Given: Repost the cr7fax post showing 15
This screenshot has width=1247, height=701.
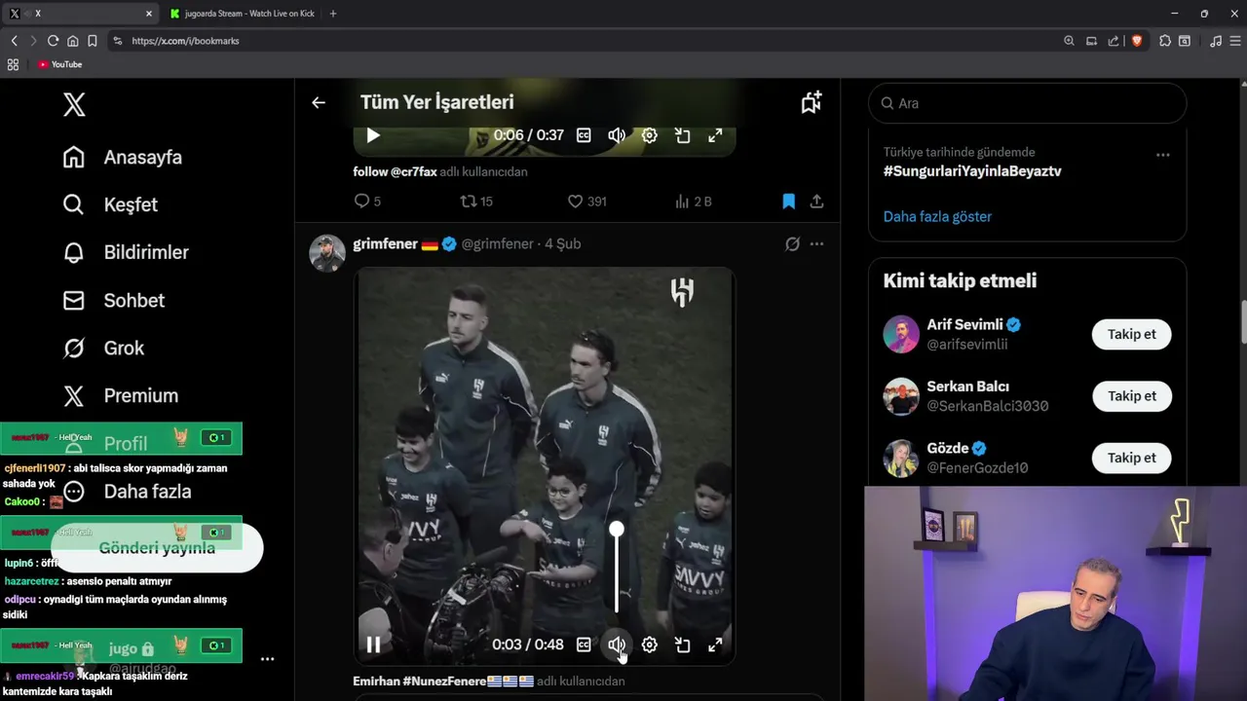Looking at the screenshot, I should click(476, 202).
